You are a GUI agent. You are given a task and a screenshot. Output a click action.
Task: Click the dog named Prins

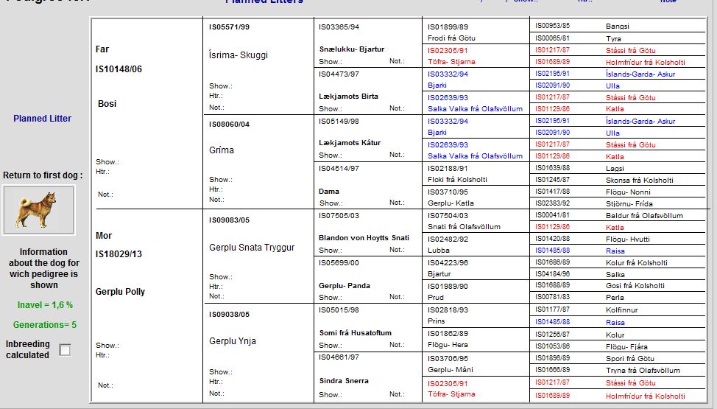point(437,321)
